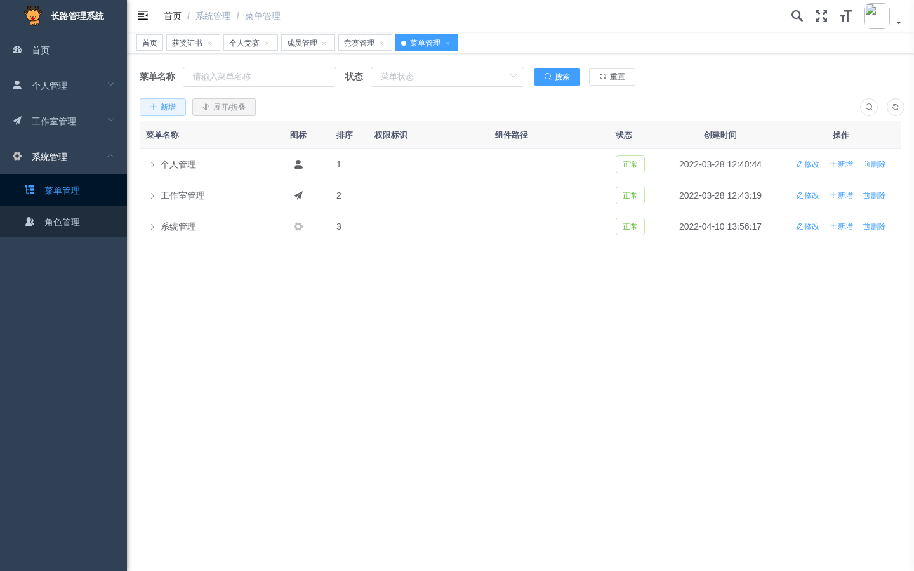Screen dimensions: 914x571
Task: Close the 获奖证书 tab
Action: tap(209, 43)
